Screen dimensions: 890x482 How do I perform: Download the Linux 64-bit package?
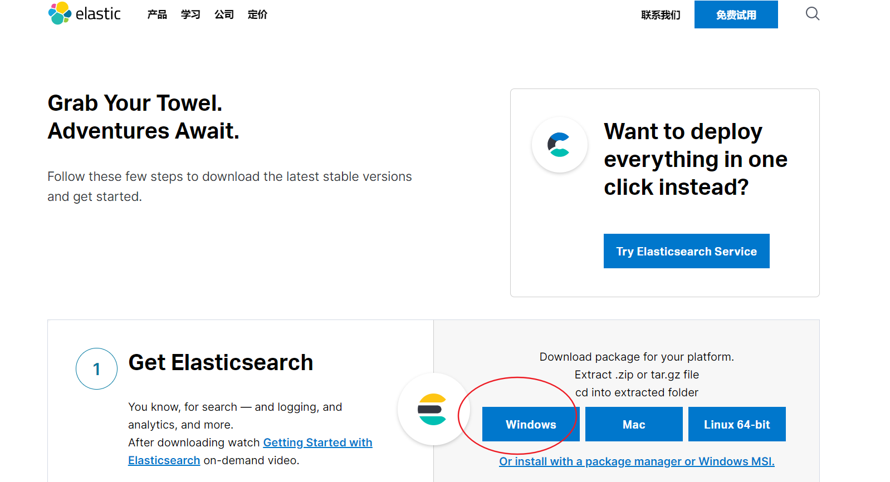(737, 424)
